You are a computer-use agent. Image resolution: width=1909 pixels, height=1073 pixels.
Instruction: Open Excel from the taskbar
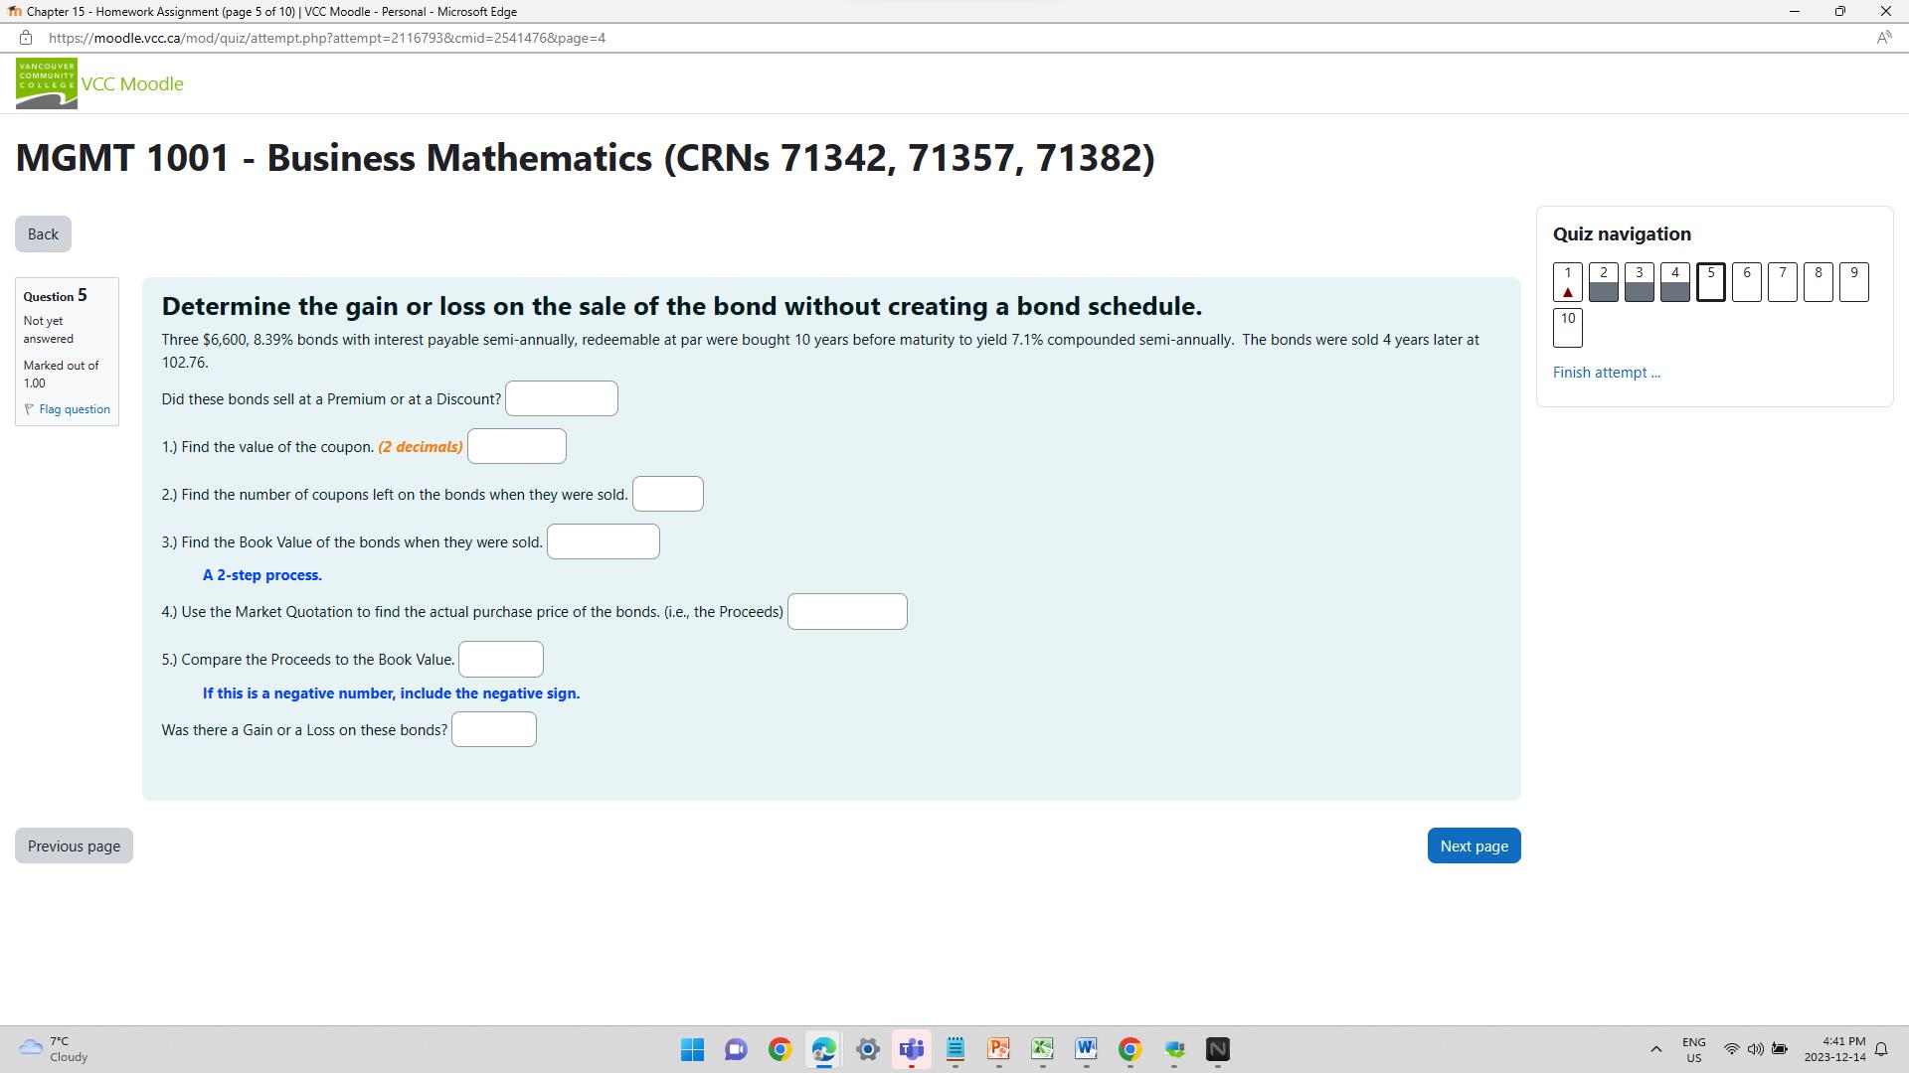pyautogui.click(x=1042, y=1049)
